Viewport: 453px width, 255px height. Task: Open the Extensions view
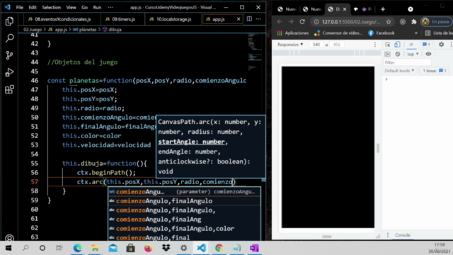click(9, 89)
